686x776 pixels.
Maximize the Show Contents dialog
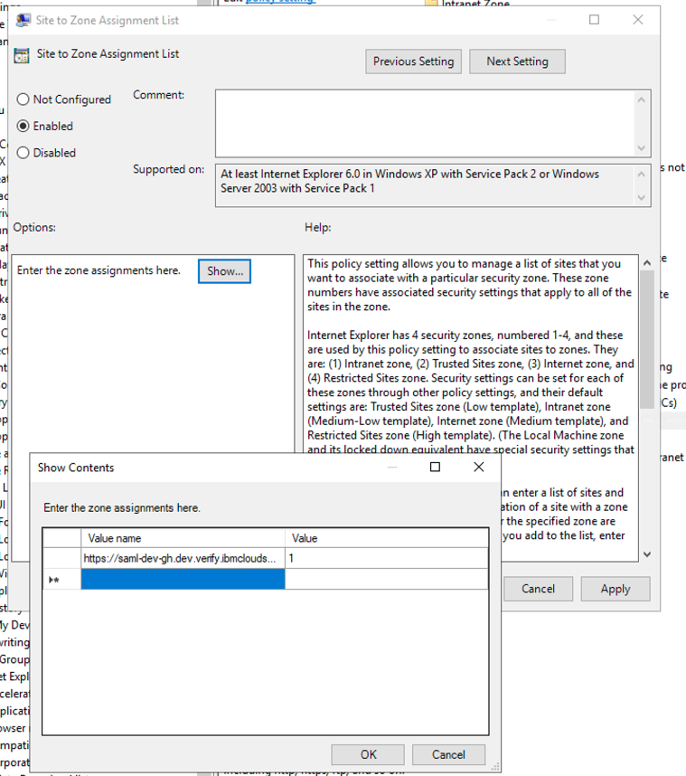point(435,468)
